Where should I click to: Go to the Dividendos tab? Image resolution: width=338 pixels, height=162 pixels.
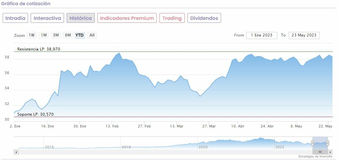point(204,18)
